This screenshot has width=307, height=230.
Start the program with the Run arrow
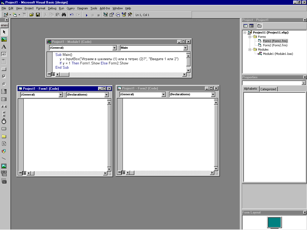[x=87, y=15]
